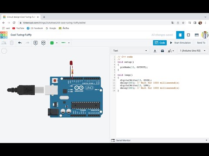Click code line digitalWrite(13, LOW);
This screenshot has width=209, height=156.
[x=135, y=85]
